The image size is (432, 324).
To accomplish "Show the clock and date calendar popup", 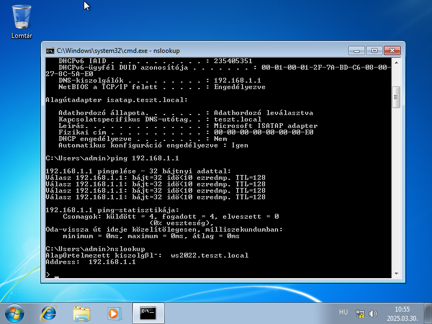I will pyautogui.click(x=402, y=313).
